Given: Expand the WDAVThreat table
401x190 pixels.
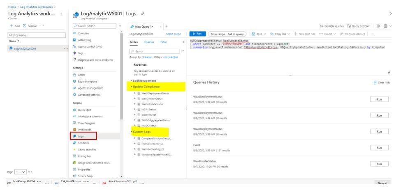Looking at the screenshot, I should [135, 115].
